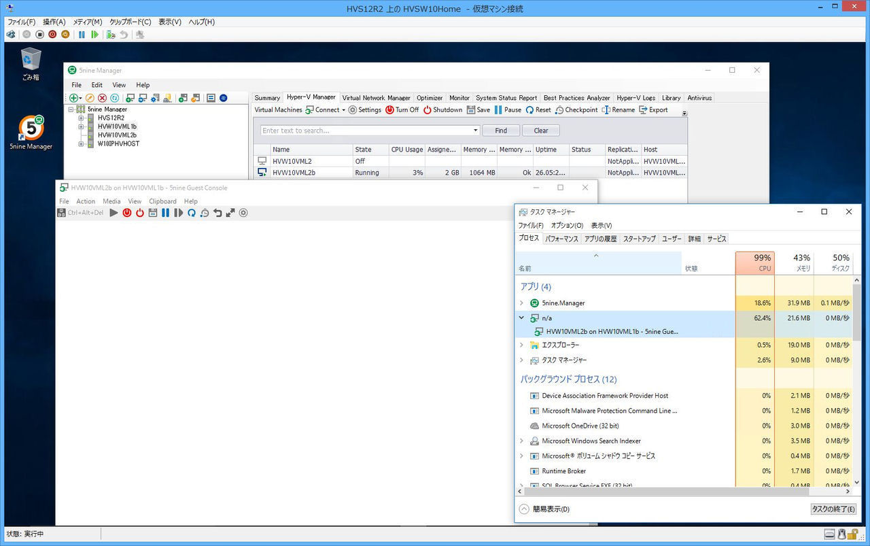The image size is (870, 546).
Task: Sort by the メモリ column header in Task Manager
Action: (x=794, y=262)
